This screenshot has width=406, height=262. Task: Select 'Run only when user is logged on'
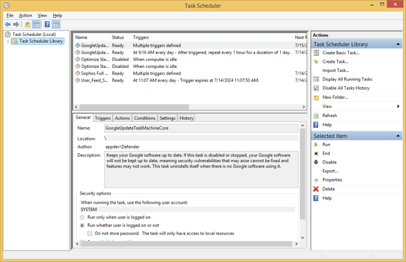point(82,217)
